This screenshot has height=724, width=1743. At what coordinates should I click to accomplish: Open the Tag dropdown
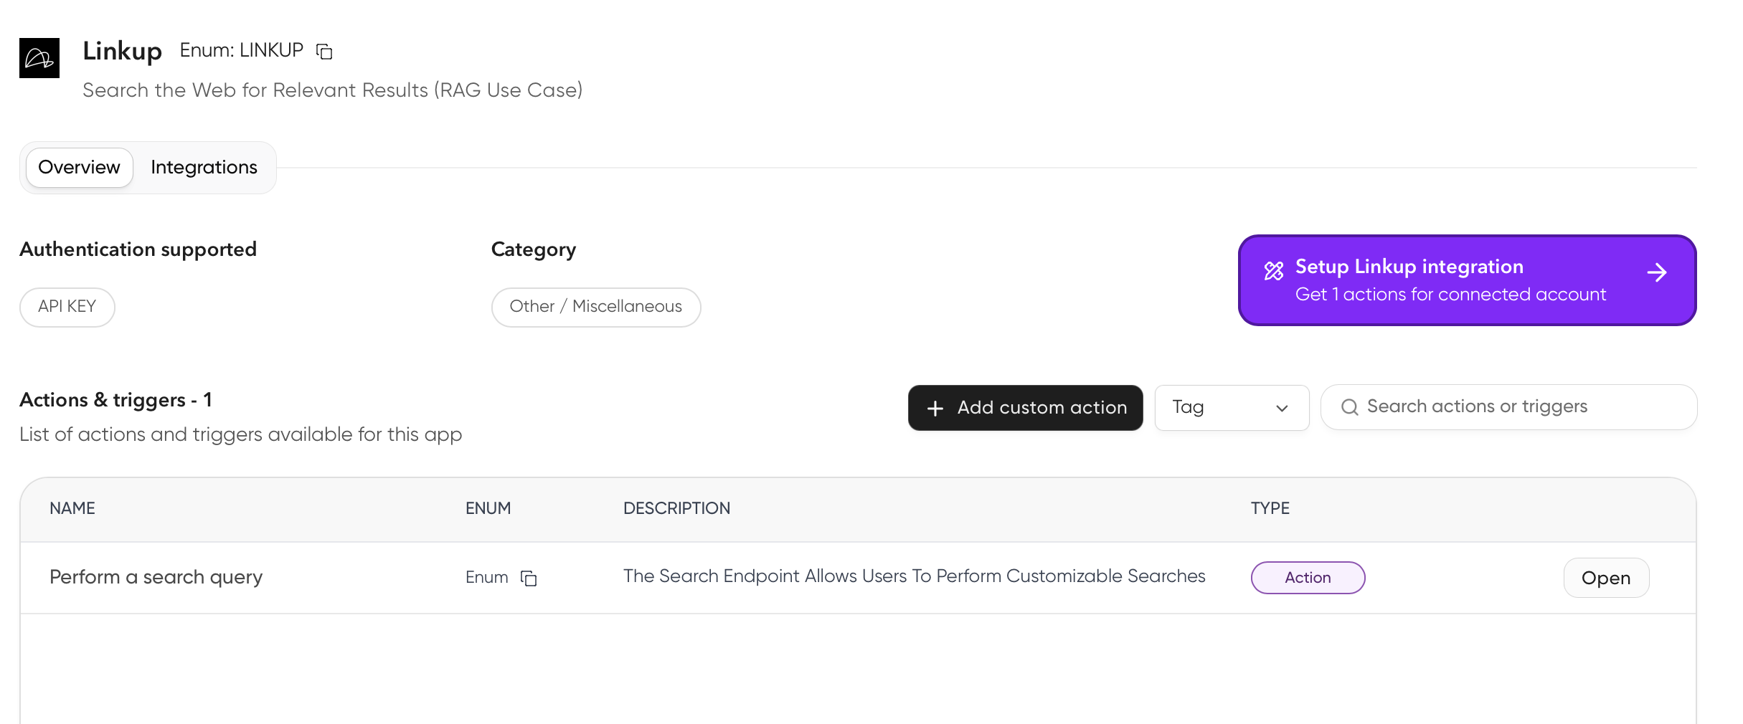(x=1232, y=407)
